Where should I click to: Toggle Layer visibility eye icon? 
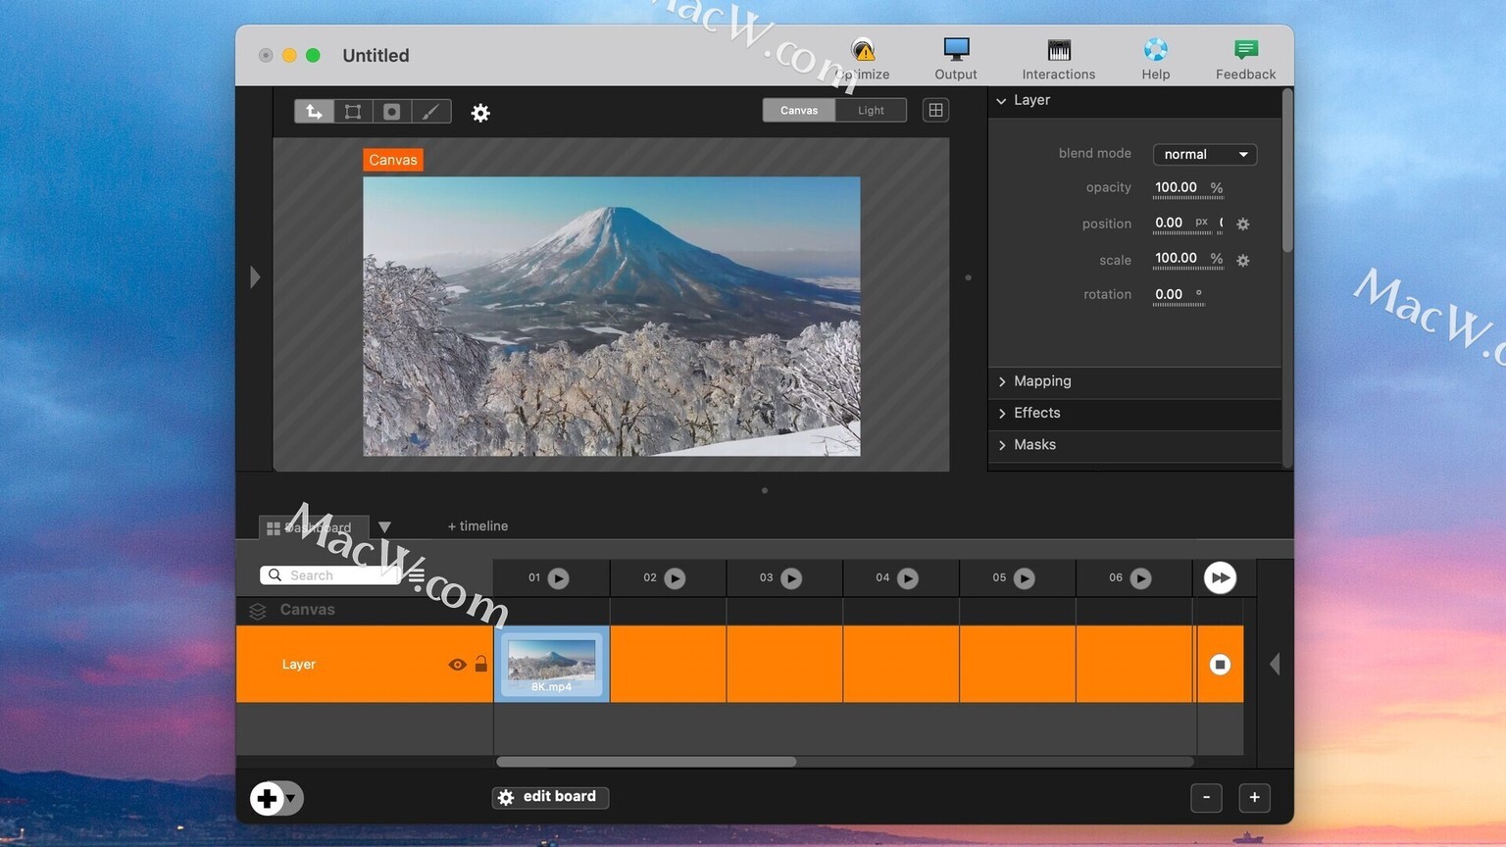[x=457, y=665]
